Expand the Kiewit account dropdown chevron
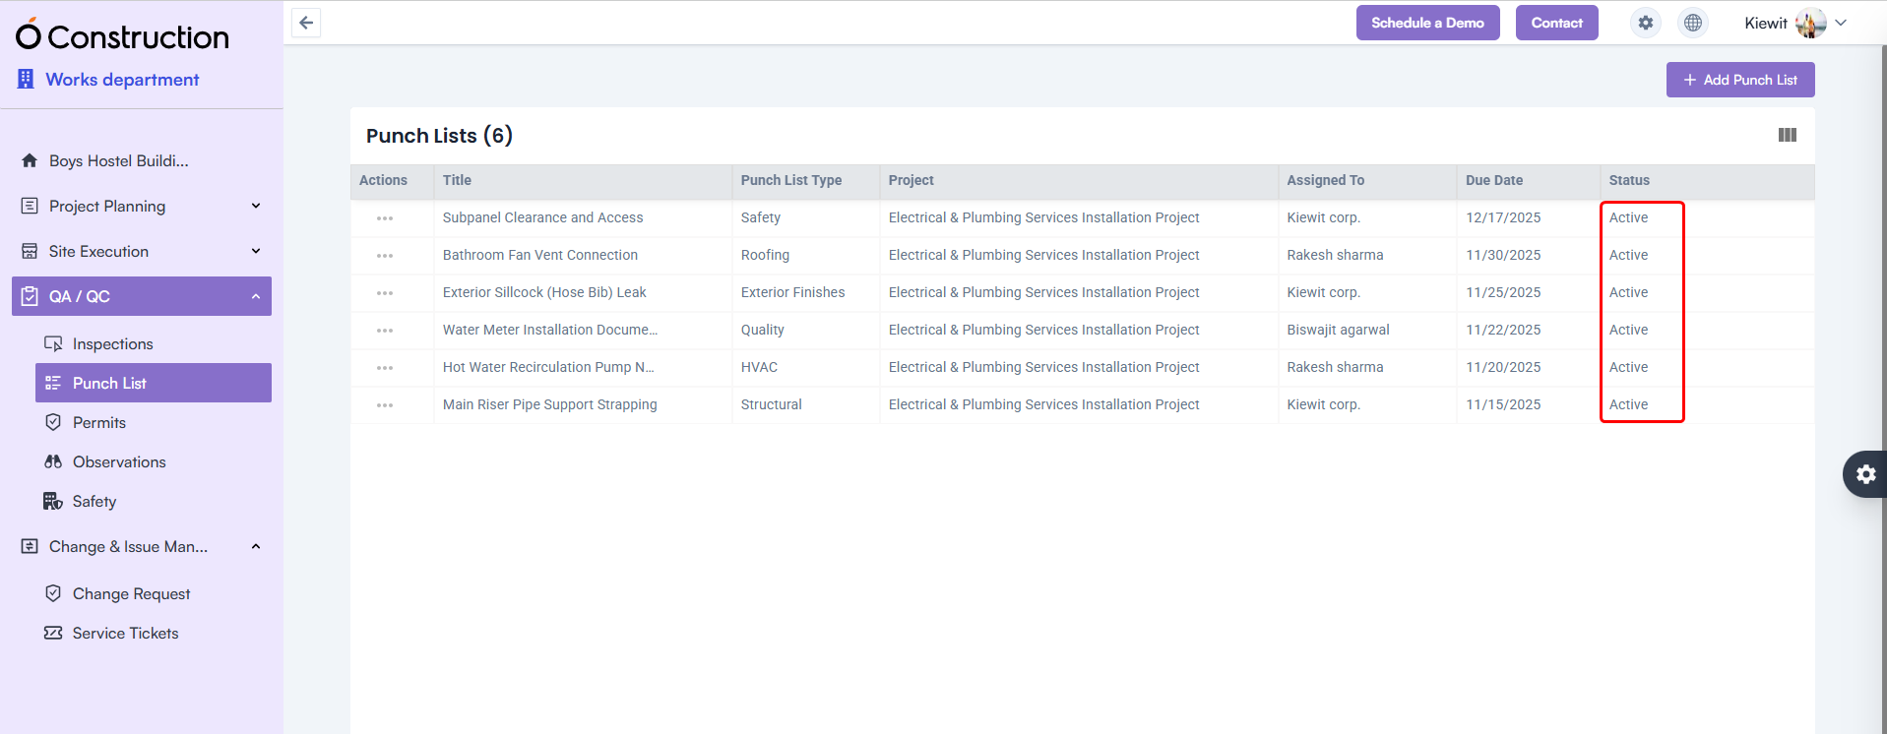The width and height of the screenshot is (1887, 734). pyautogui.click(x=1841, y=23)
